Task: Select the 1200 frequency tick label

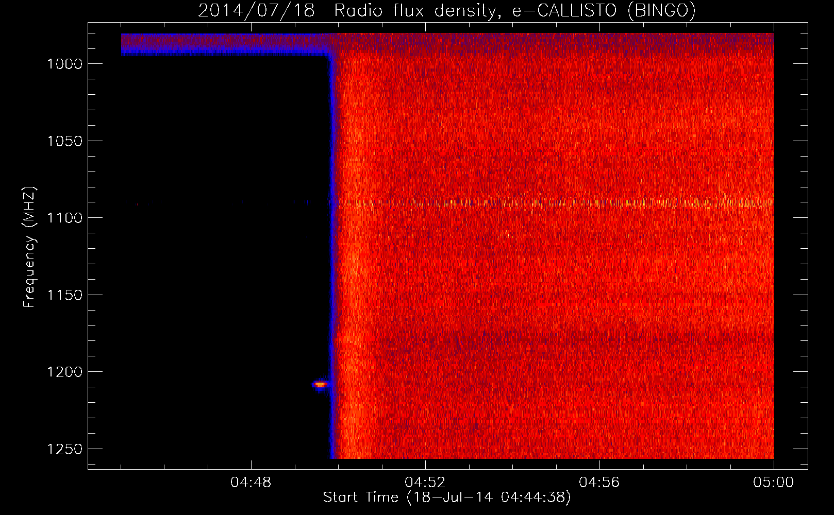Action: click(x=64, y=372)
